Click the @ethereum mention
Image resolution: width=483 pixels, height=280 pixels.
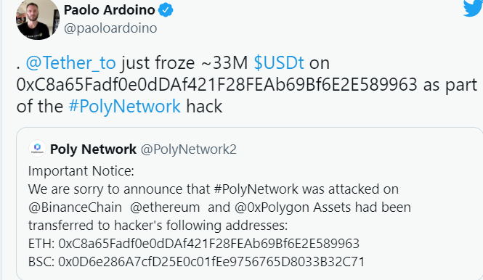pos(165,207)
